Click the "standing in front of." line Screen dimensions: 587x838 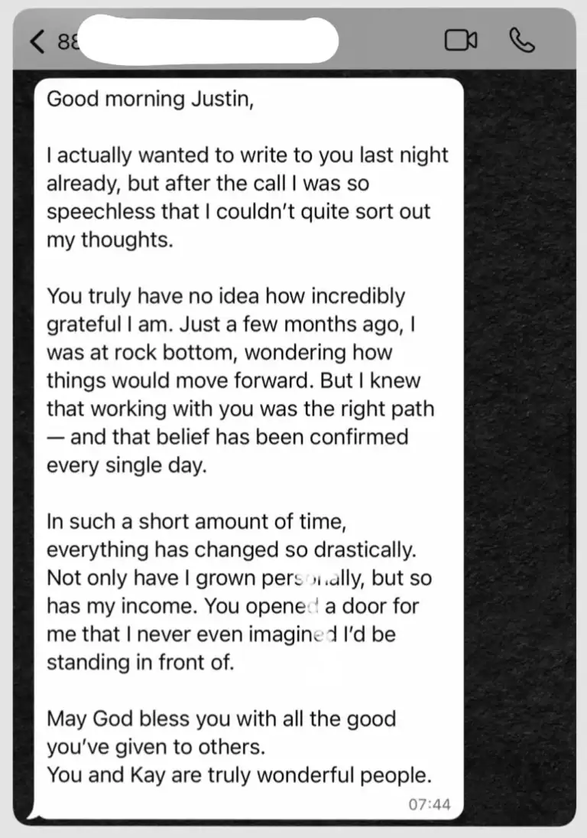pyautogui.click(x=140, y=663)
